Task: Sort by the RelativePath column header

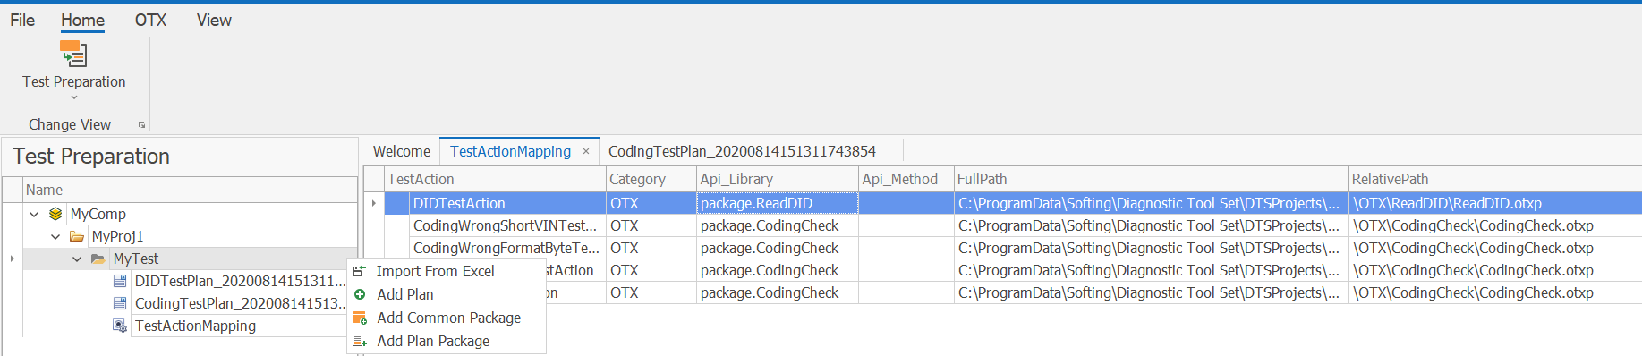Action: pyautogui.click(x=1495, y=179)
